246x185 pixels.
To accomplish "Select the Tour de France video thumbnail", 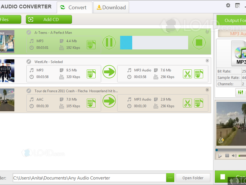I will click(7, 100).
